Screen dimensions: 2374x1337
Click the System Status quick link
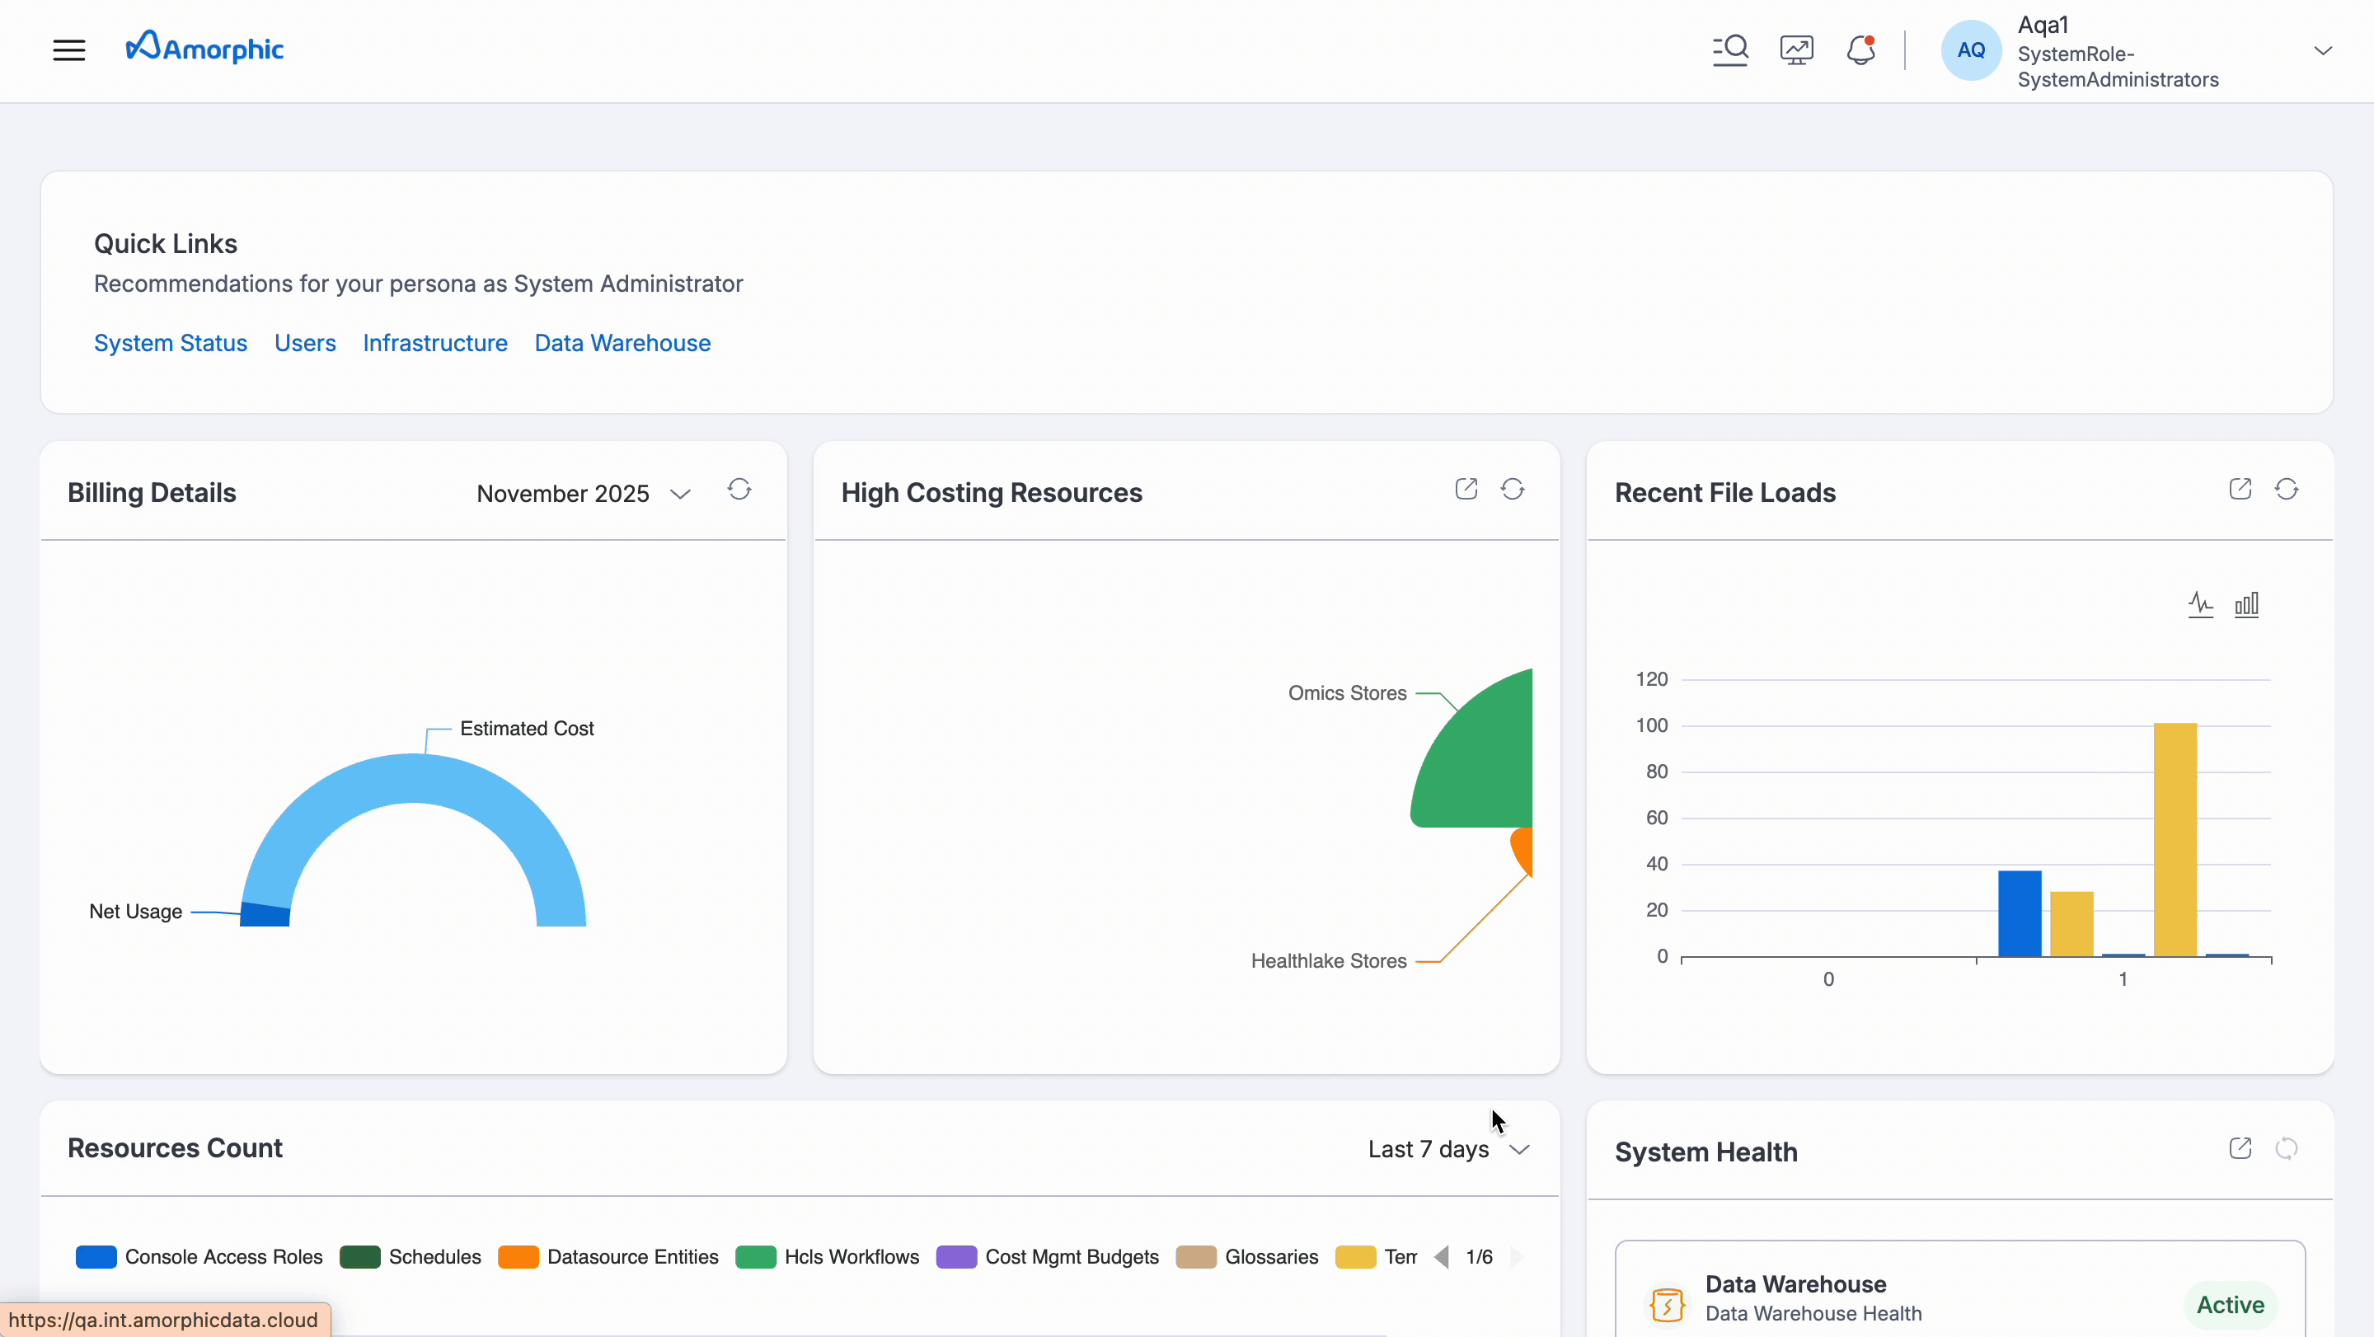171,343
